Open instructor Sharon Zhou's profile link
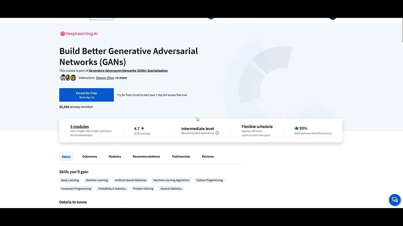Screen dimensions: 403x226 point(105,78)
